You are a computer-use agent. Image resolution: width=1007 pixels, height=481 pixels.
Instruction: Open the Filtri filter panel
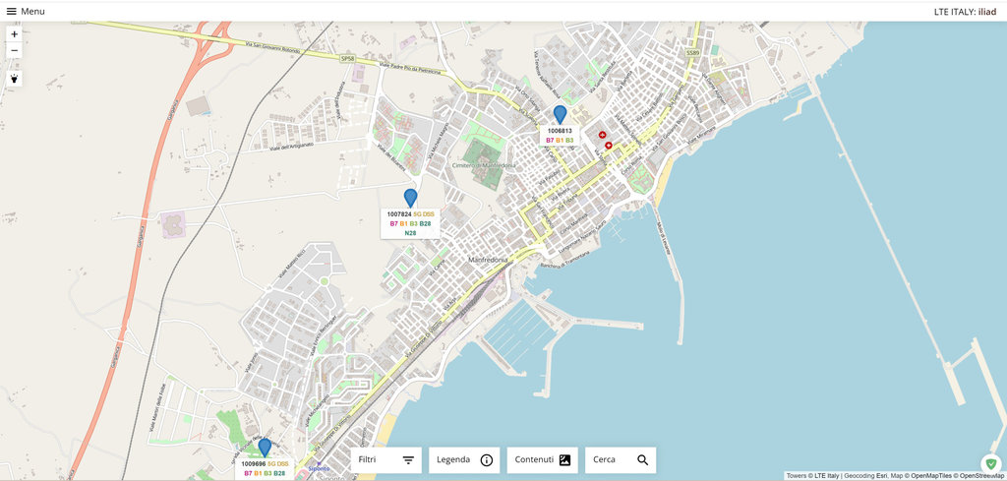coord(386,459)
